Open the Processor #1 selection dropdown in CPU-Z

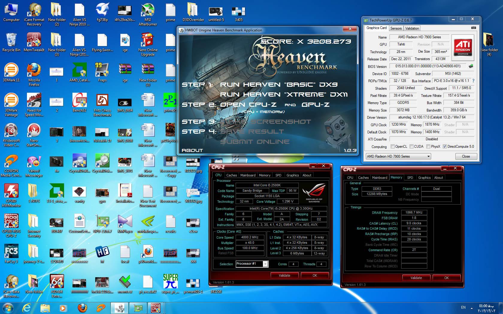pos(252,264)
